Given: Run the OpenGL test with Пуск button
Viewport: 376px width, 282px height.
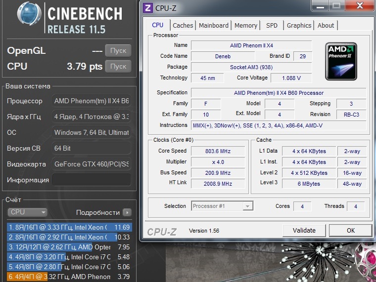Looking at the screenshot, I should (x=118, y=50).
